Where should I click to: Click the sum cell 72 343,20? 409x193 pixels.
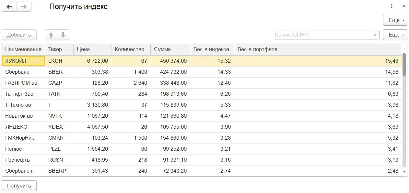coord(170,171)
